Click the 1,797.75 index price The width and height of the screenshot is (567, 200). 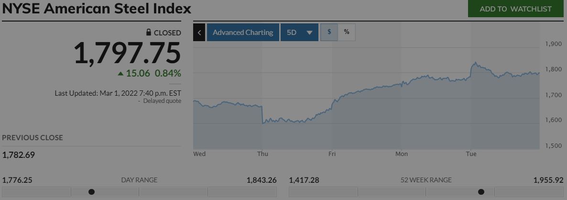coord(127,53)
